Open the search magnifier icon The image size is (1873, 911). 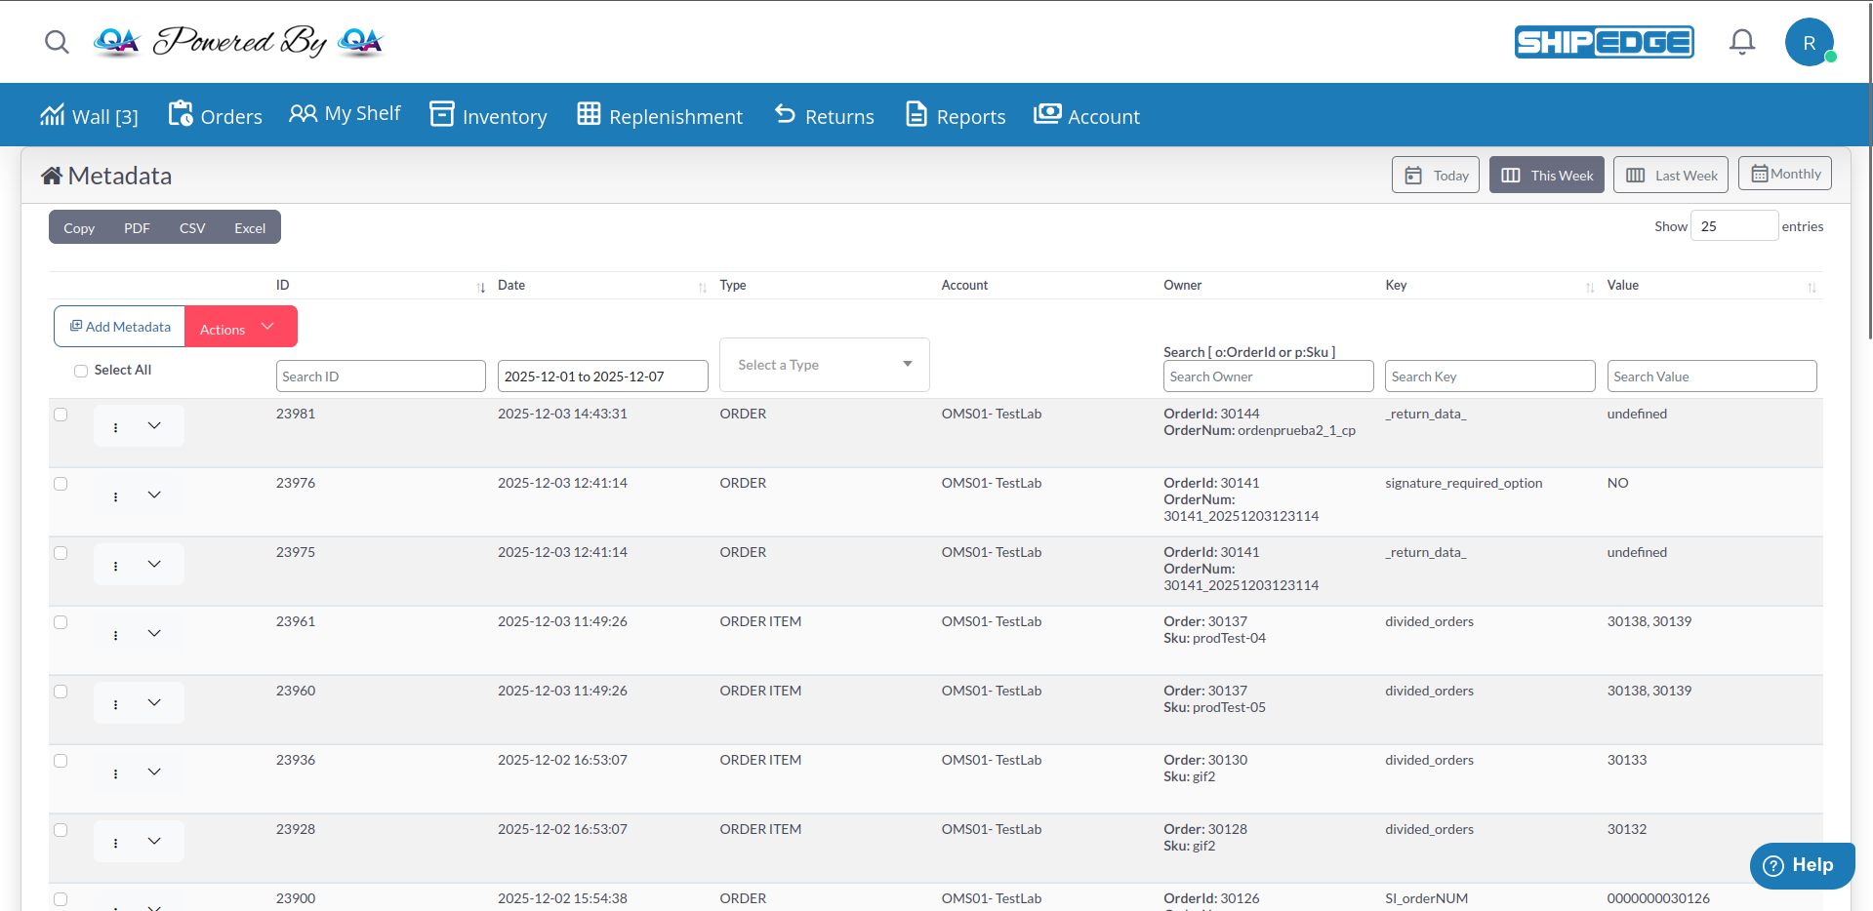[x=57, y=42]
